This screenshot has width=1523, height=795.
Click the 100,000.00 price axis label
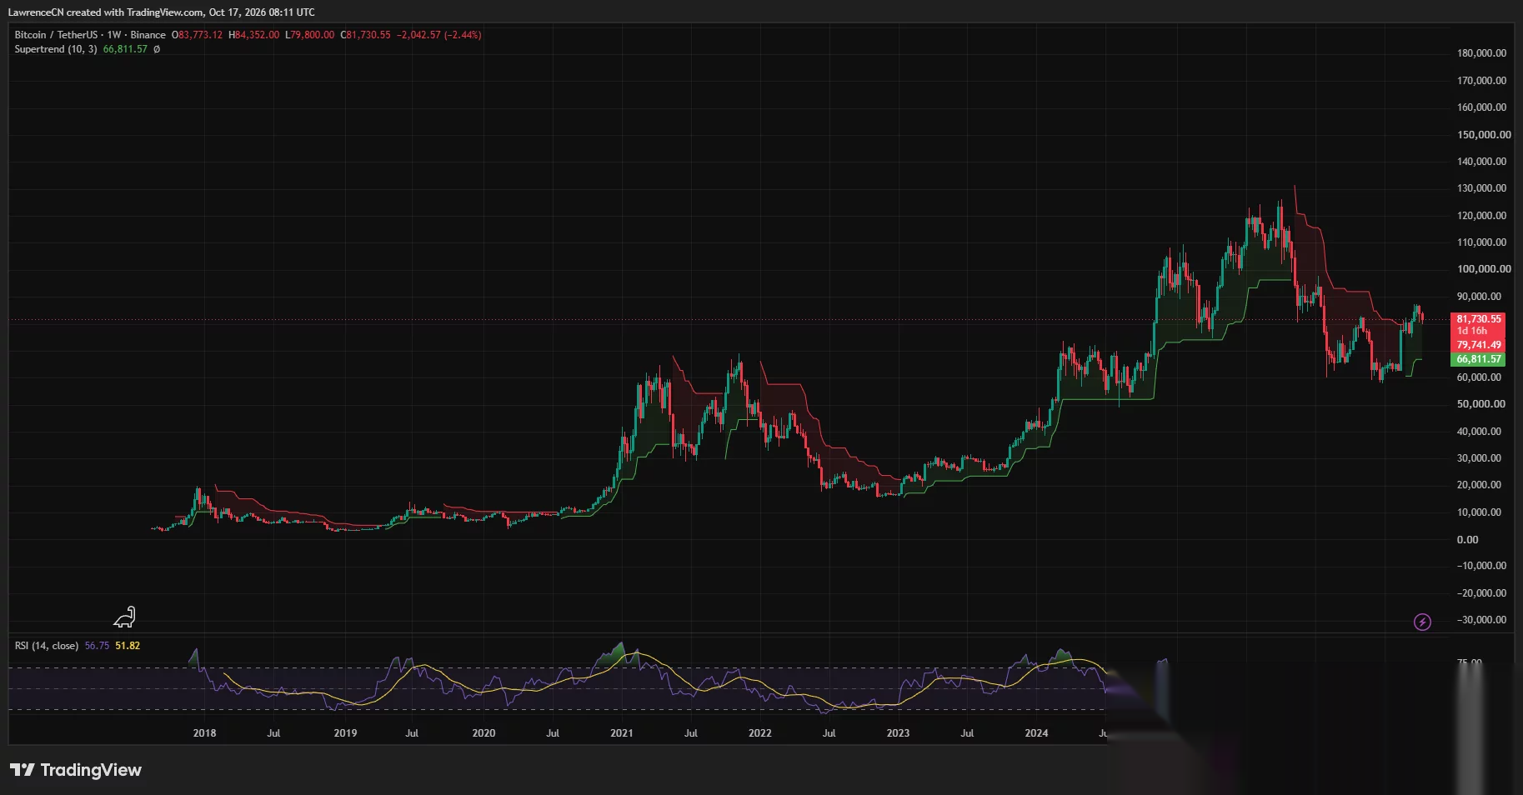coord(1484,269)
